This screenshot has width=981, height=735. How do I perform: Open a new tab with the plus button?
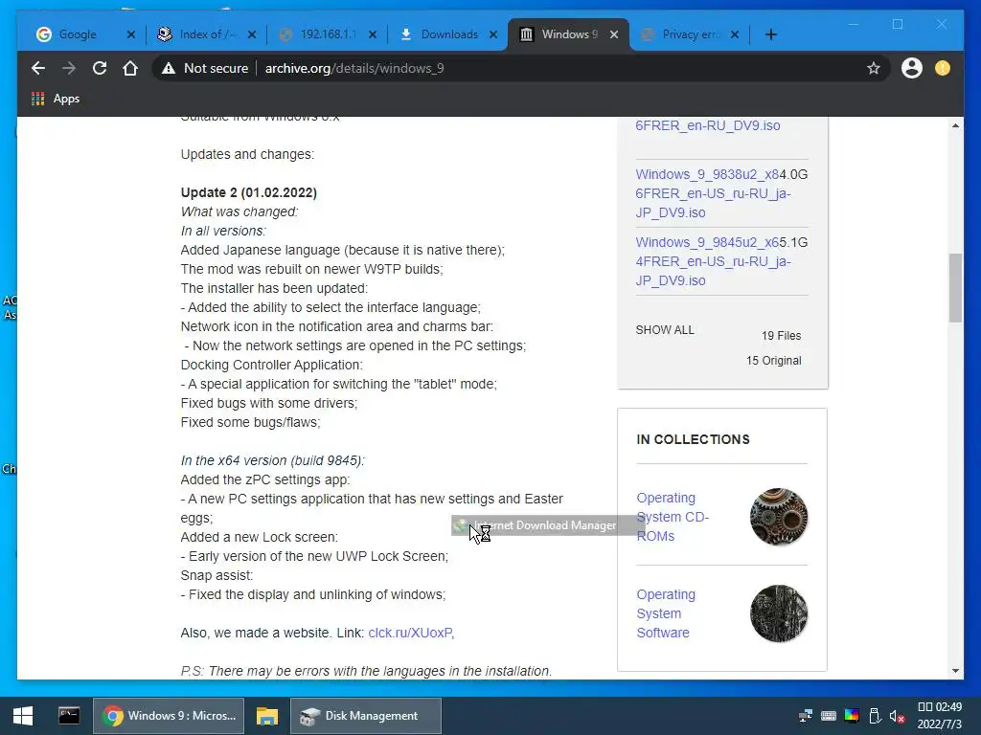tap(771, 34)
